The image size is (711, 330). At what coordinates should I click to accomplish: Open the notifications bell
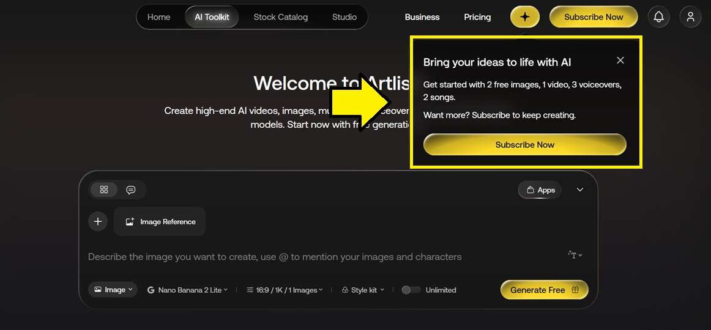658,17
